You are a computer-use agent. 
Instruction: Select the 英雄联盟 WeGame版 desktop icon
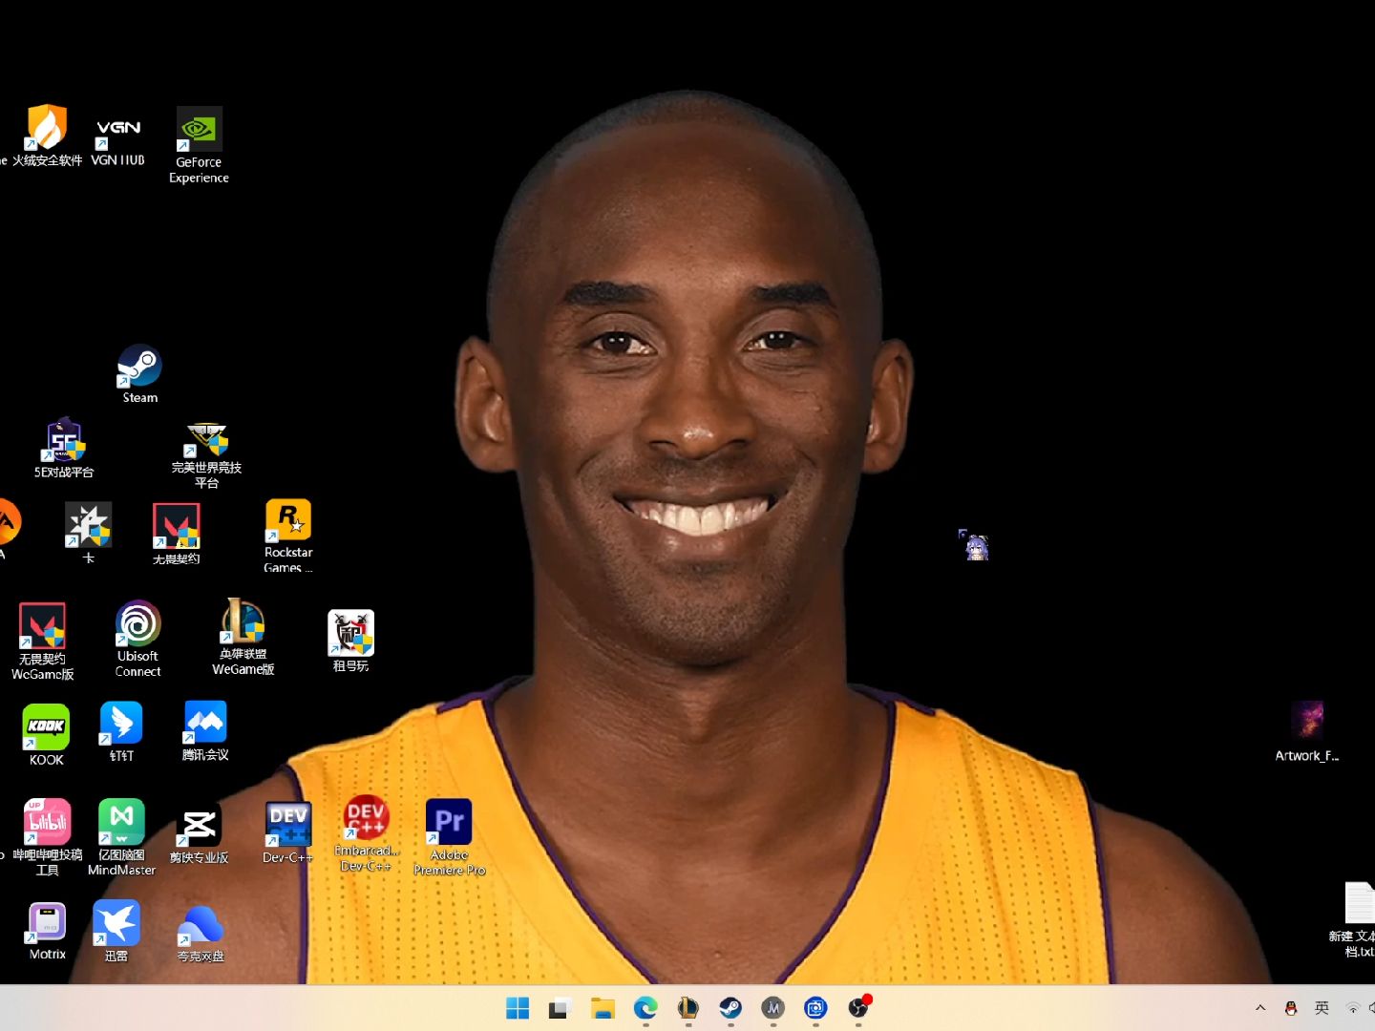[243, 637]
